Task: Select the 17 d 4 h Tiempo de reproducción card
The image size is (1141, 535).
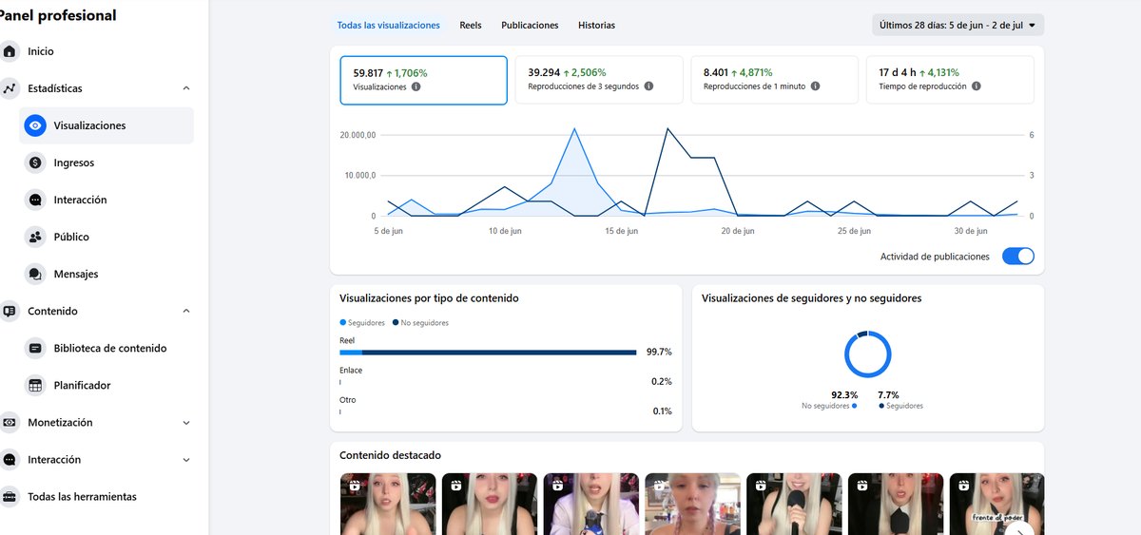Action: [x=950, y=80]
